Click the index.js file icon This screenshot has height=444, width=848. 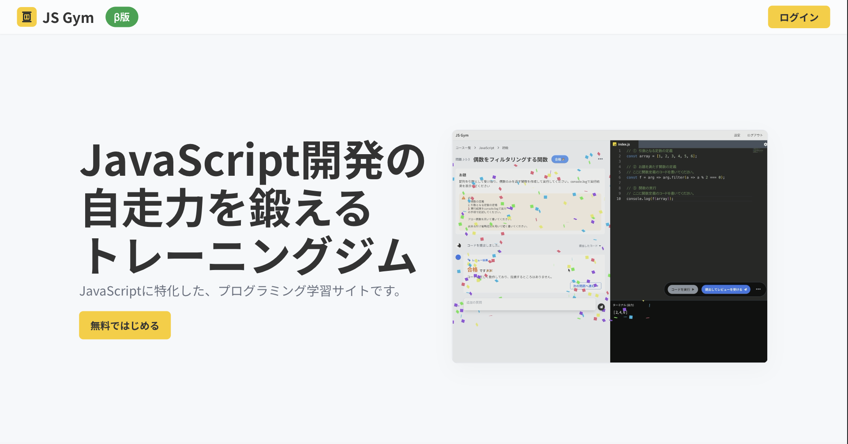(x=615, y=144)
